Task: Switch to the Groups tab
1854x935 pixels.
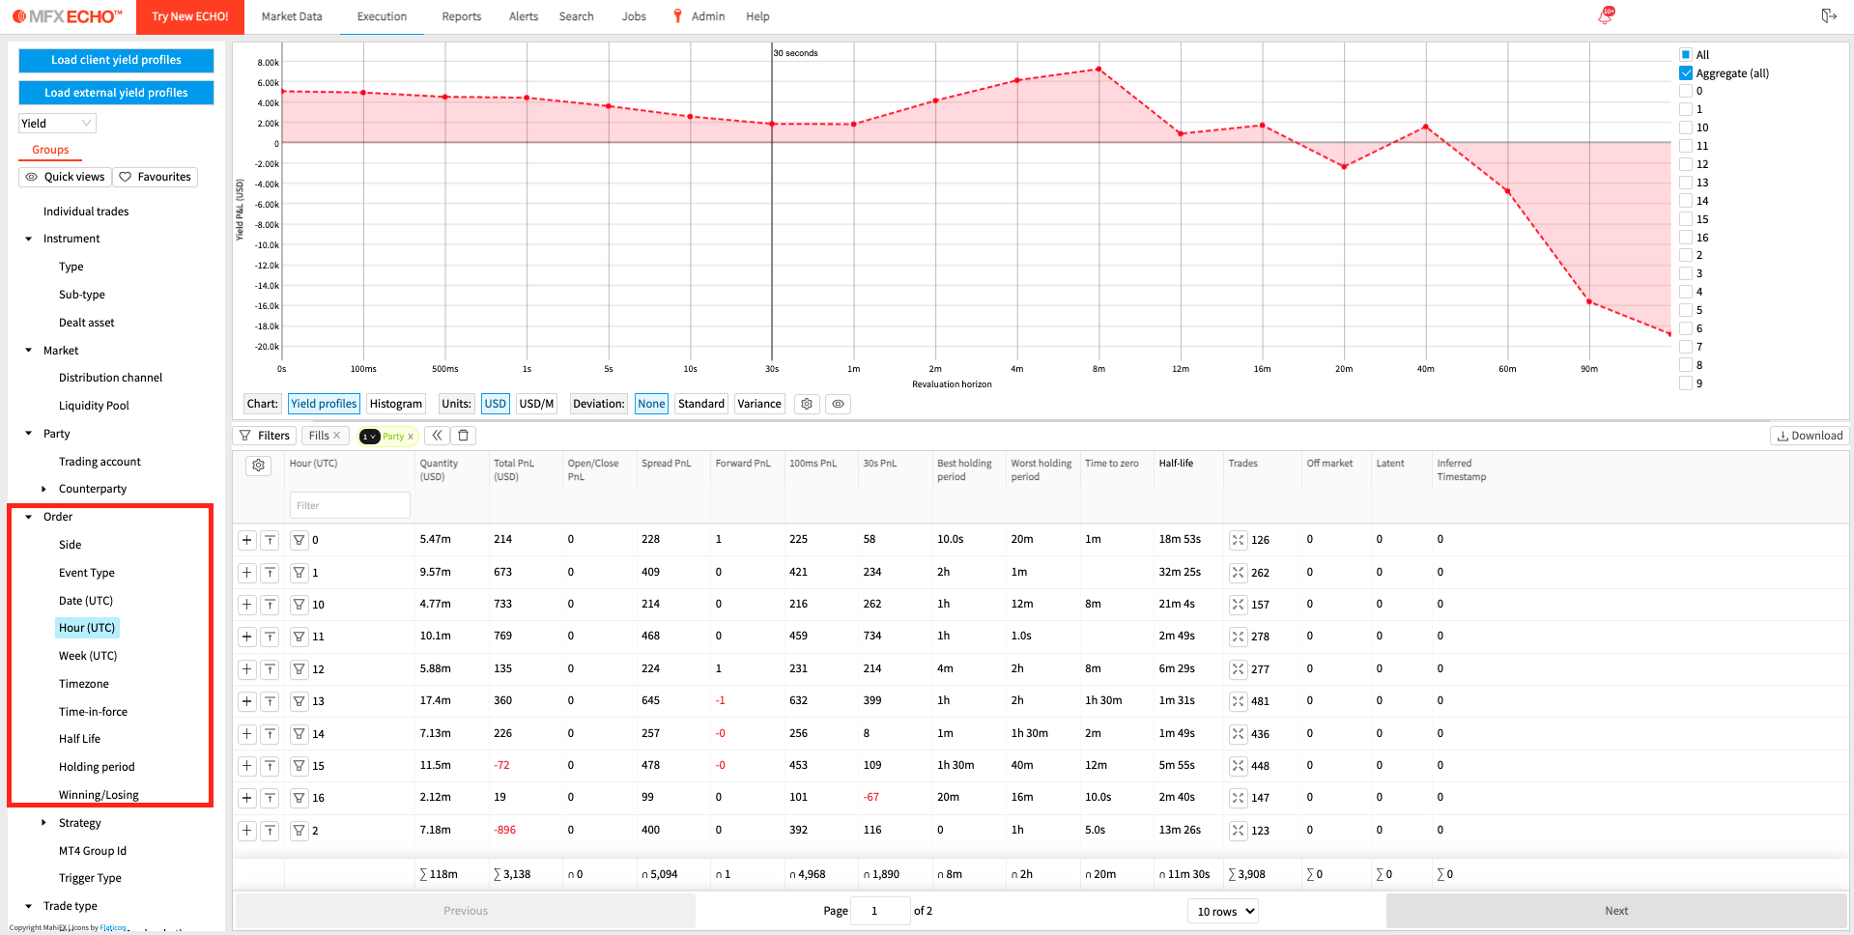Action: (50, 150)
